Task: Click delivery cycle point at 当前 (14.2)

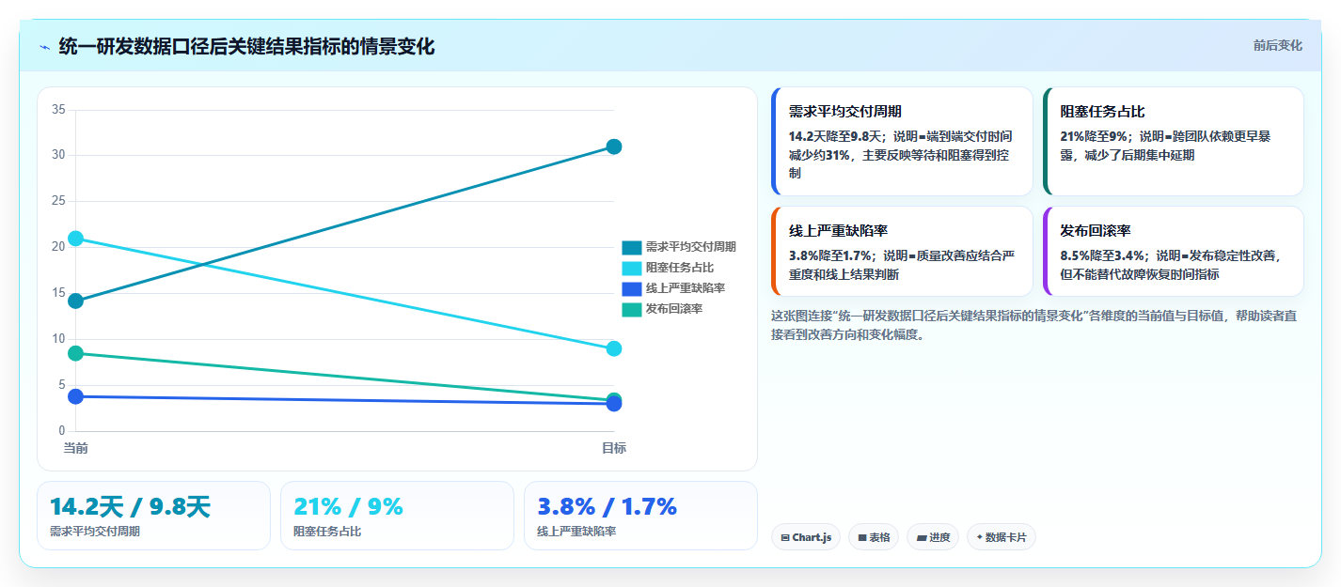Action: [x=76, y=301]
